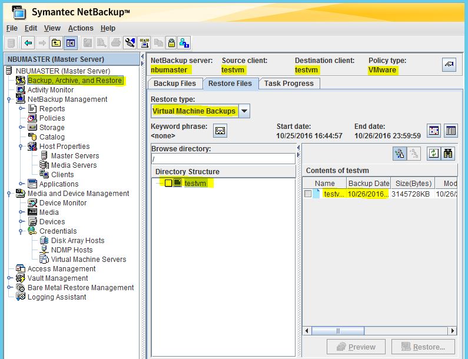Click the Preview button
The image size is (468, 359).
tap(356, 347)
